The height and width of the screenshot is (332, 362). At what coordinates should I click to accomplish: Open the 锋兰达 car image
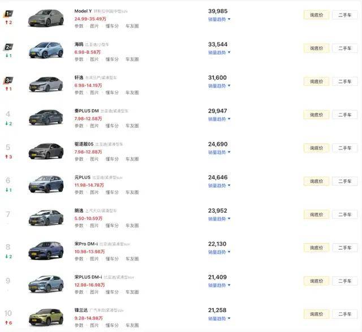click(46, 317)
